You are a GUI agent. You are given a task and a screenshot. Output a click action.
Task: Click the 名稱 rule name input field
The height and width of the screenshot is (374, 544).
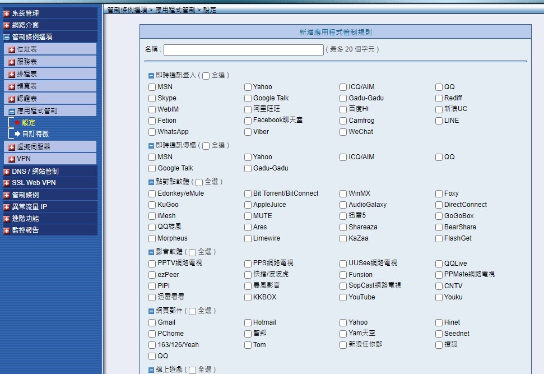click(243, 50)
